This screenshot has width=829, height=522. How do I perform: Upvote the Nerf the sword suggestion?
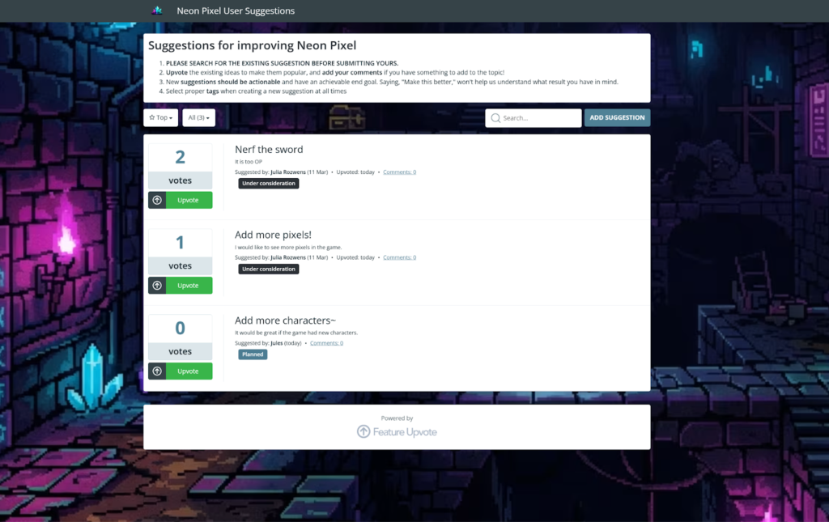point(189,200)
